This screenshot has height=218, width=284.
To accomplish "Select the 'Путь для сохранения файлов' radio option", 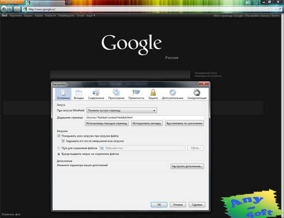I will [x=59, y=148].
